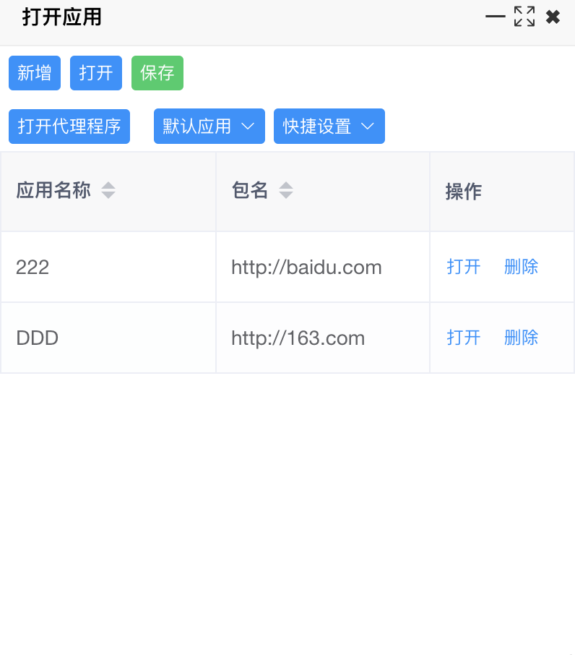Image resolution: width=575 pixels, height=655 pixels.
Task: Expand the 默认应用 dropdown
Action: [x=209, y=127]
